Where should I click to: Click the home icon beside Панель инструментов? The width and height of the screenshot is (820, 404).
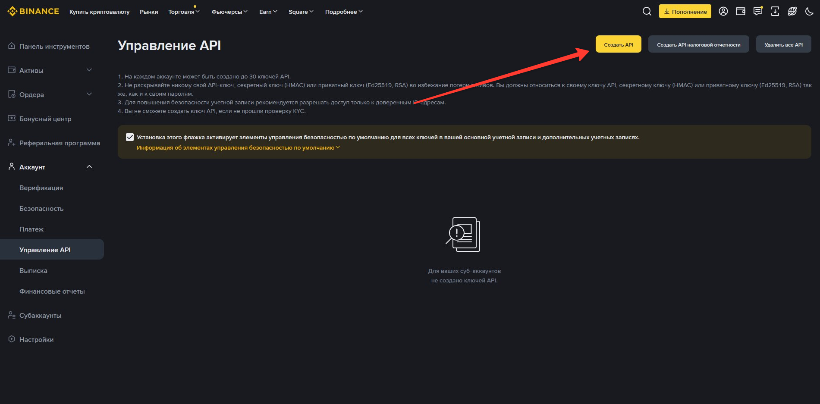12,46
